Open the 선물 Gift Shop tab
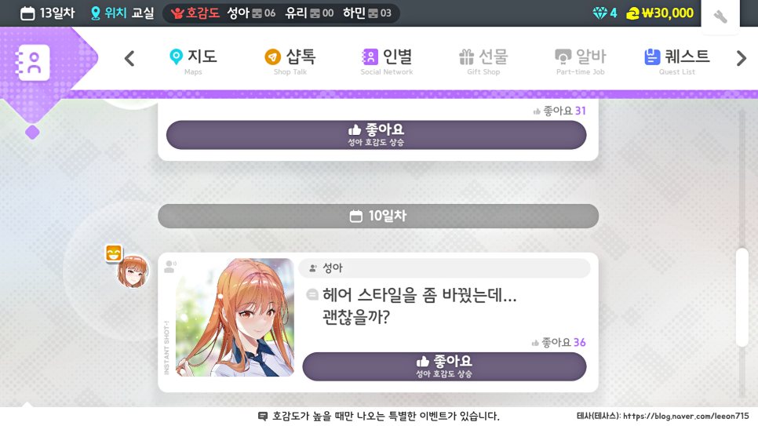Viewport: 758px width, 426px height. (483, 62)
